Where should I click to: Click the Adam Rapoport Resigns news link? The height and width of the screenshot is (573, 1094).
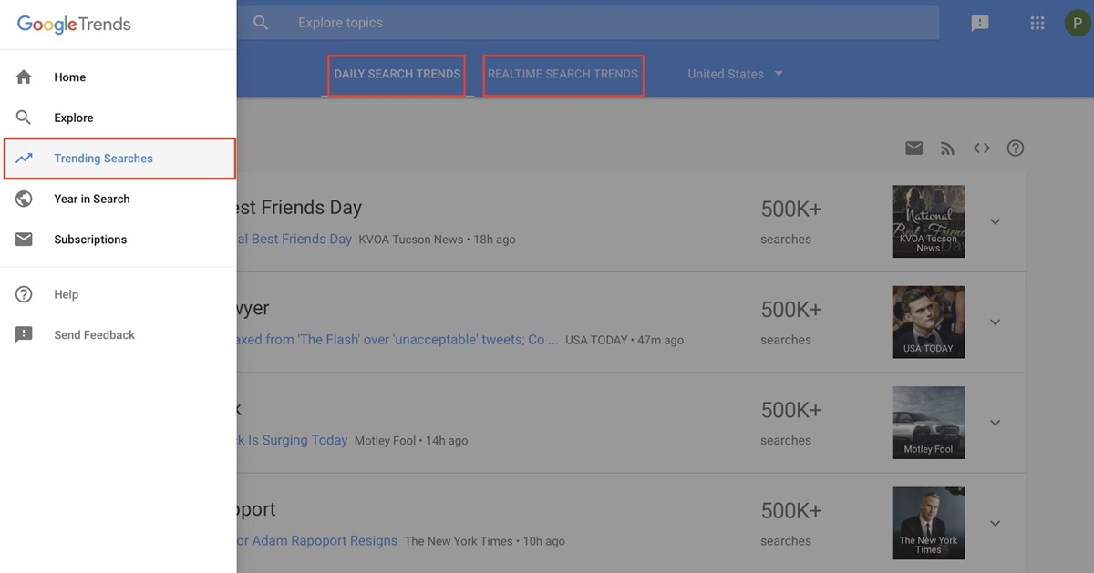pyautogui.click(x=319, y=540)
